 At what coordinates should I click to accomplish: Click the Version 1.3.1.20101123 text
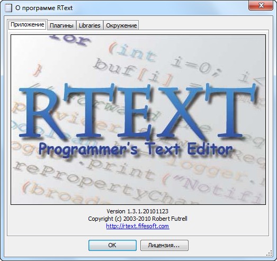(137, 211)
